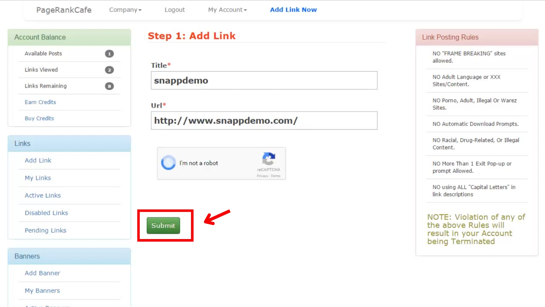The width and height of the screenshot is (545, 307).
Task: Click the URL input field
Action: (264, 120)
